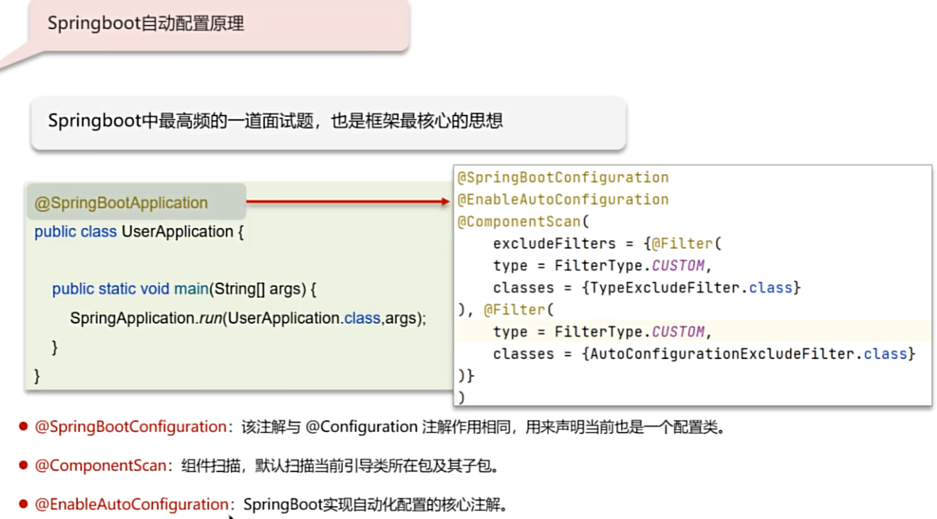This screenshot has width=937, height=519.
Task: Click 'classes = {TypeExcludeFilter.class}' line
Action: [646, 287]
